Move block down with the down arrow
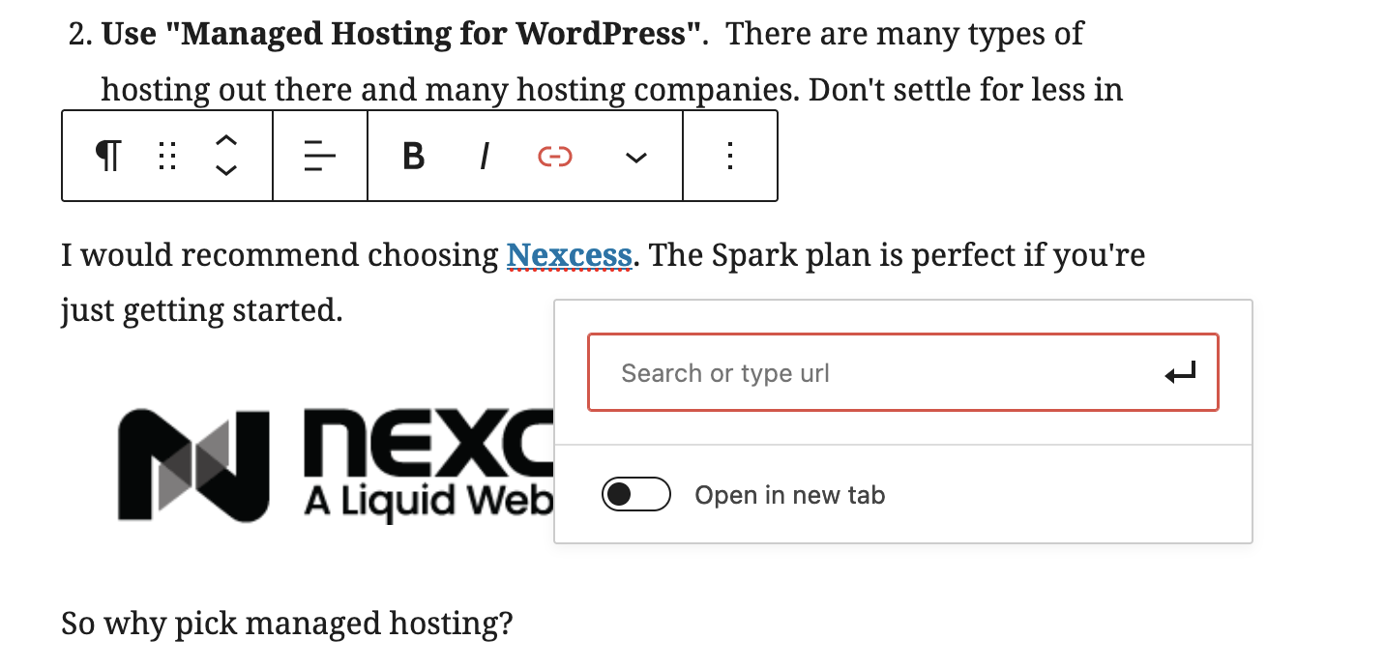1385x669 pixels. pos(225,170)
